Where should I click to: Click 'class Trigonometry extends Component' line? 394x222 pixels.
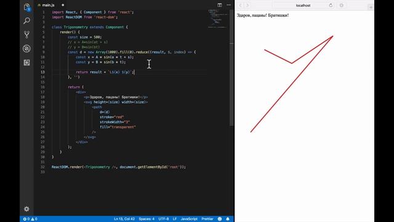point(90,27)
